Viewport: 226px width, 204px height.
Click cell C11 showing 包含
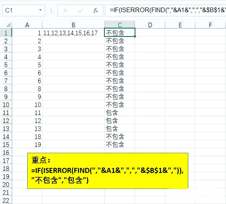(x=119, y=112)
